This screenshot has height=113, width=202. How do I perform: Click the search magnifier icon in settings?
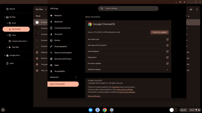coord(102,9)
